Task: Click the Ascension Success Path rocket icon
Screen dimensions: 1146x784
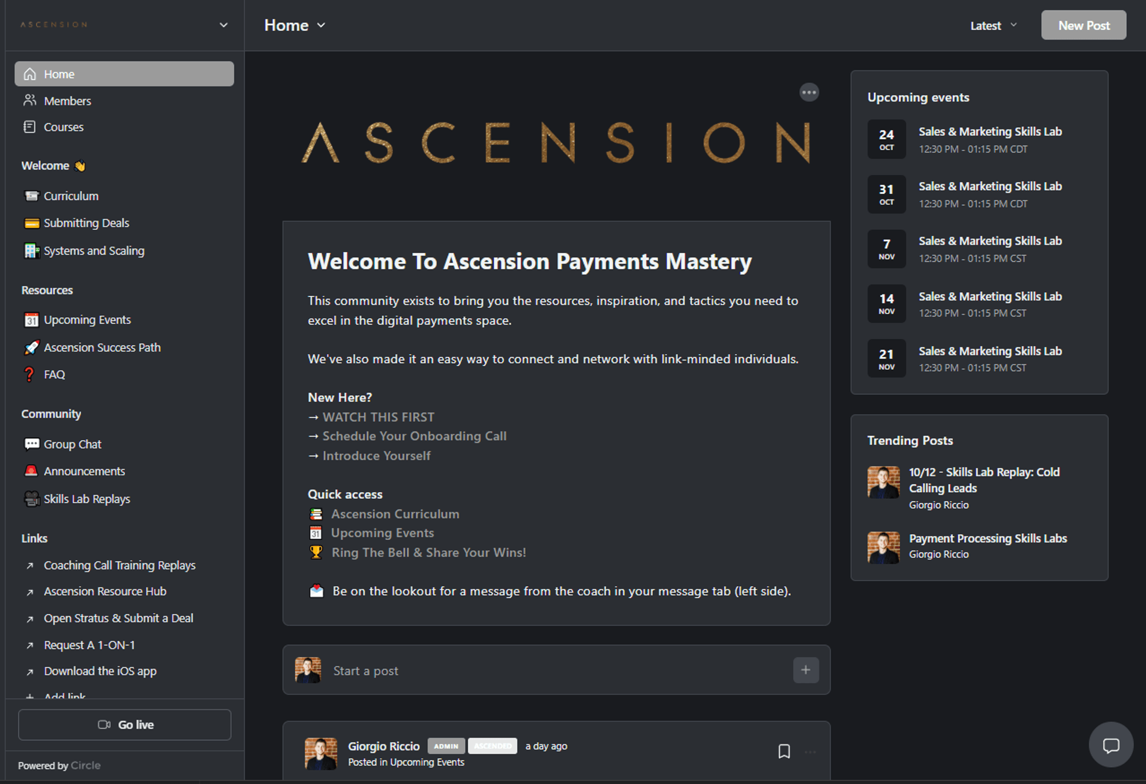Action: [x=32, y=347]
